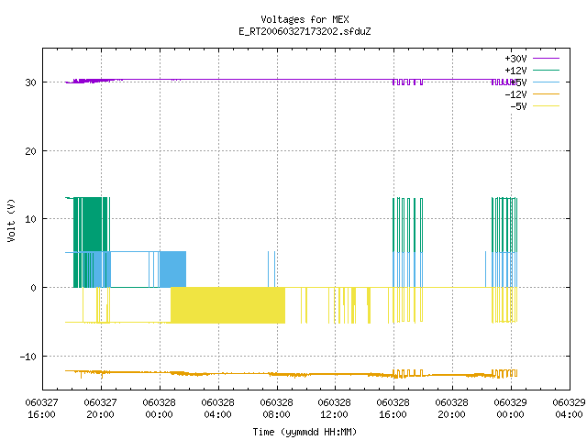Click the x-axis tick 060327 16:00
The height and width of the screenshot is (440, 587).
pyautogui.click(x=41, y=409)
